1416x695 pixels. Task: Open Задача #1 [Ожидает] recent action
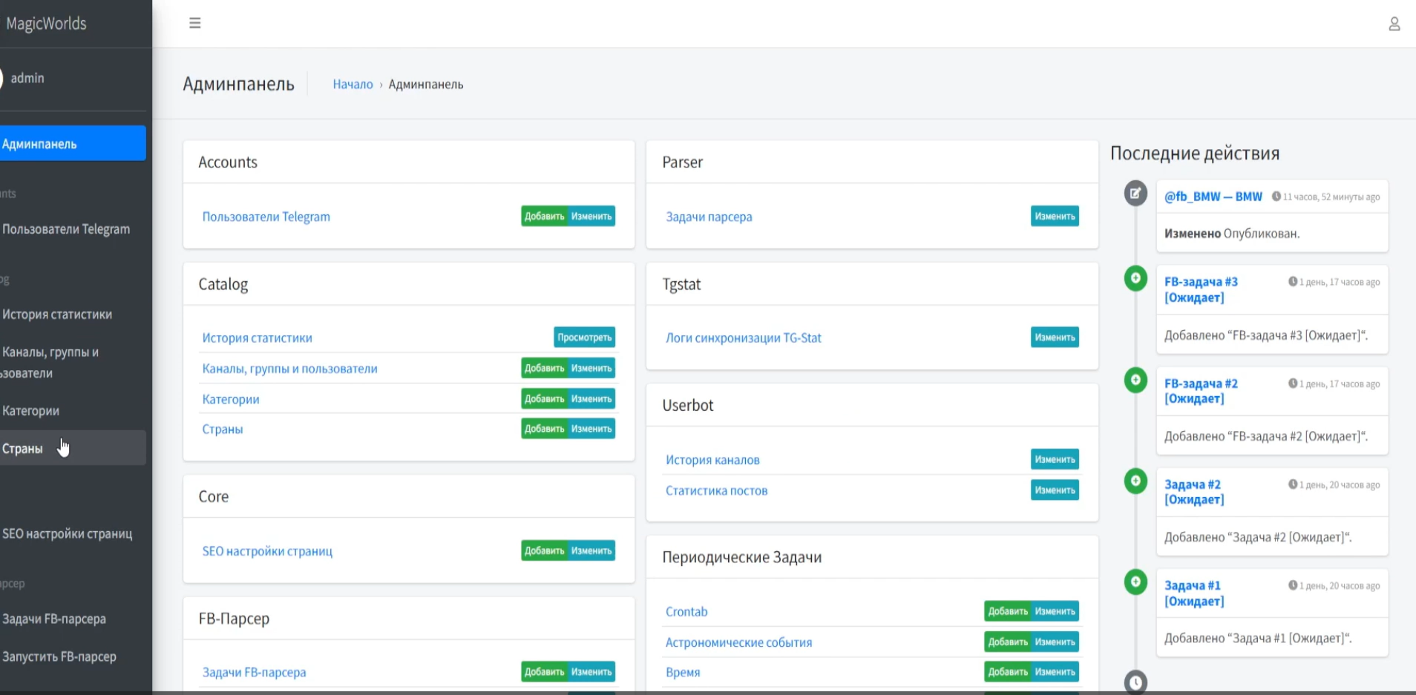coord(1194,593)
